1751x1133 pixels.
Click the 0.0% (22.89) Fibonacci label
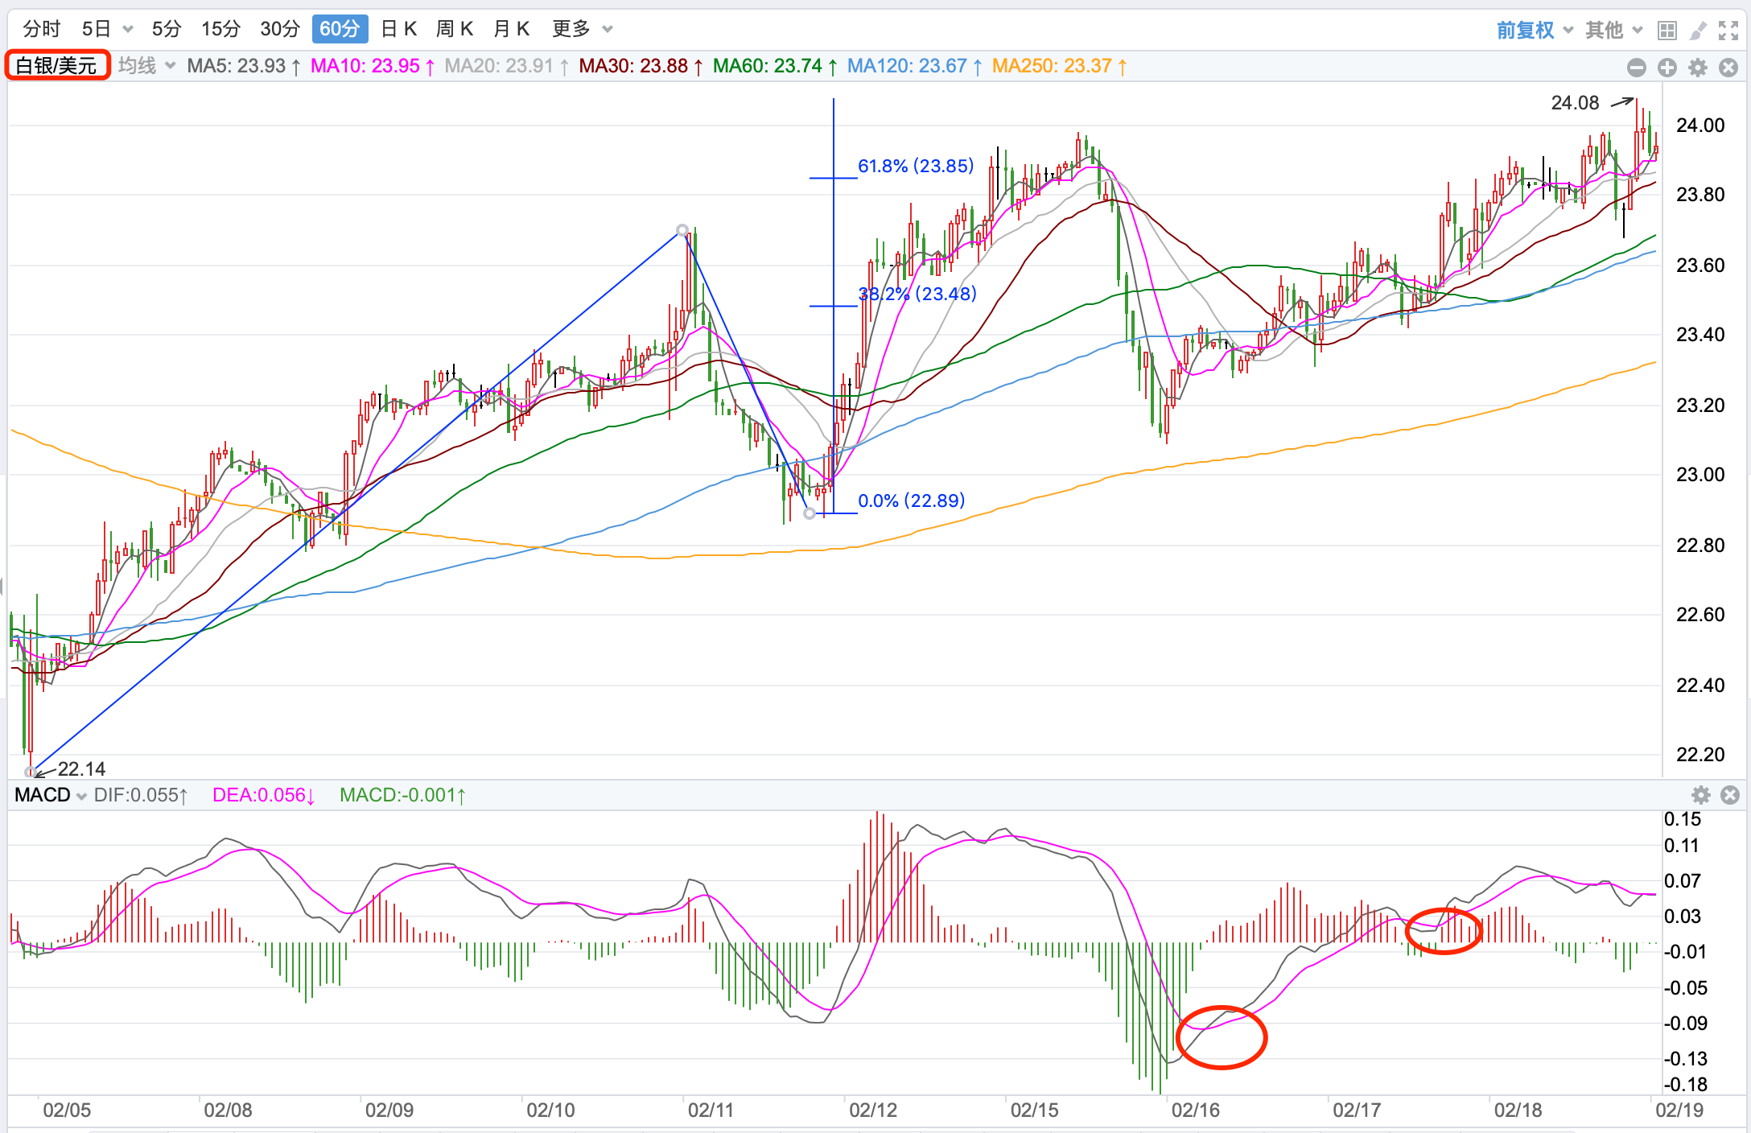pyautogui.click(x=911, y=501)
